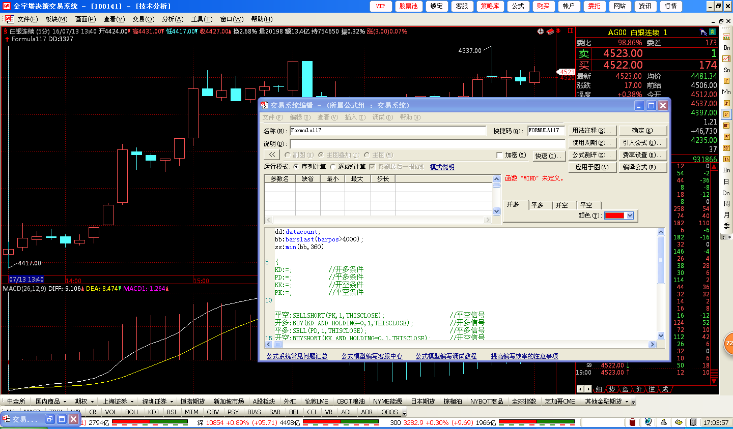
Task: Select the 10-minute period icon in the sidebar
Action: coord(726,126)
